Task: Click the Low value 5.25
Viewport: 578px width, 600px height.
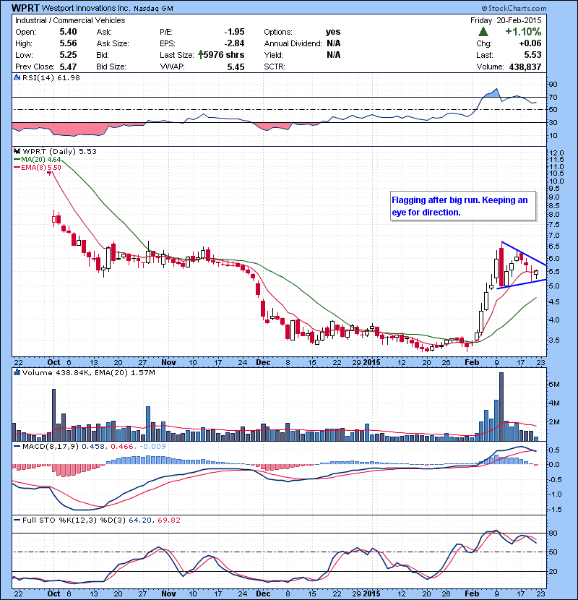Action: pos(68,55)
